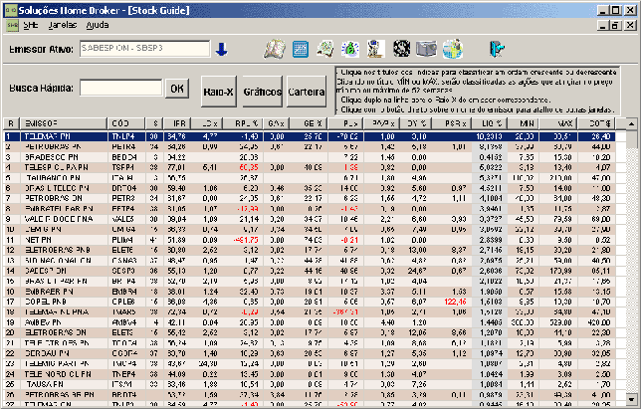Click the AMBV4 code cell

pos(124,322)
